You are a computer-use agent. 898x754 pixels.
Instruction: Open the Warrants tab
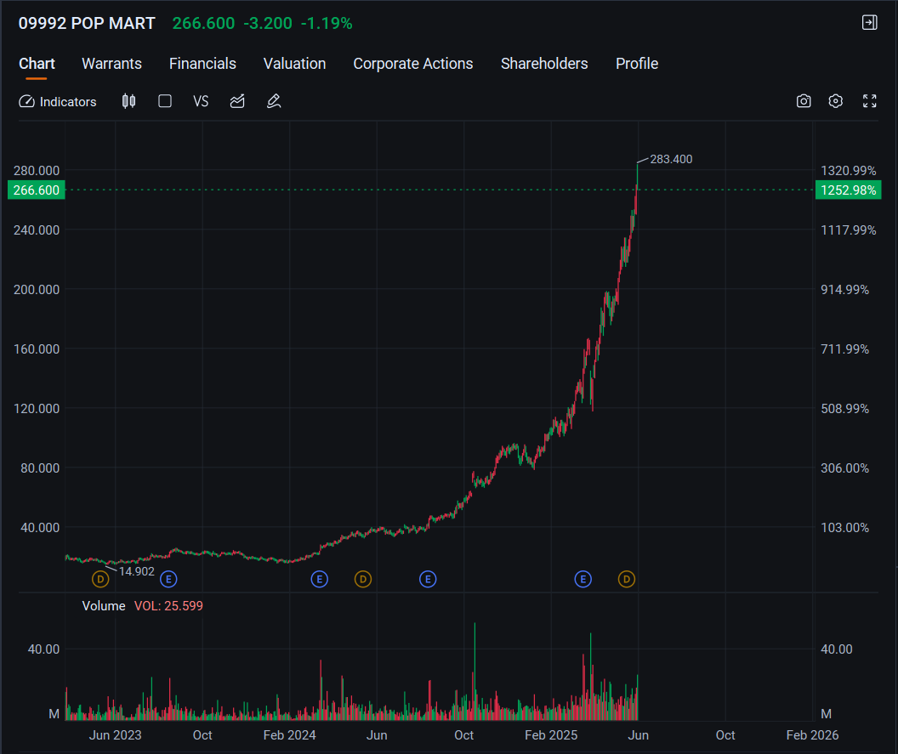coord(111,64)
